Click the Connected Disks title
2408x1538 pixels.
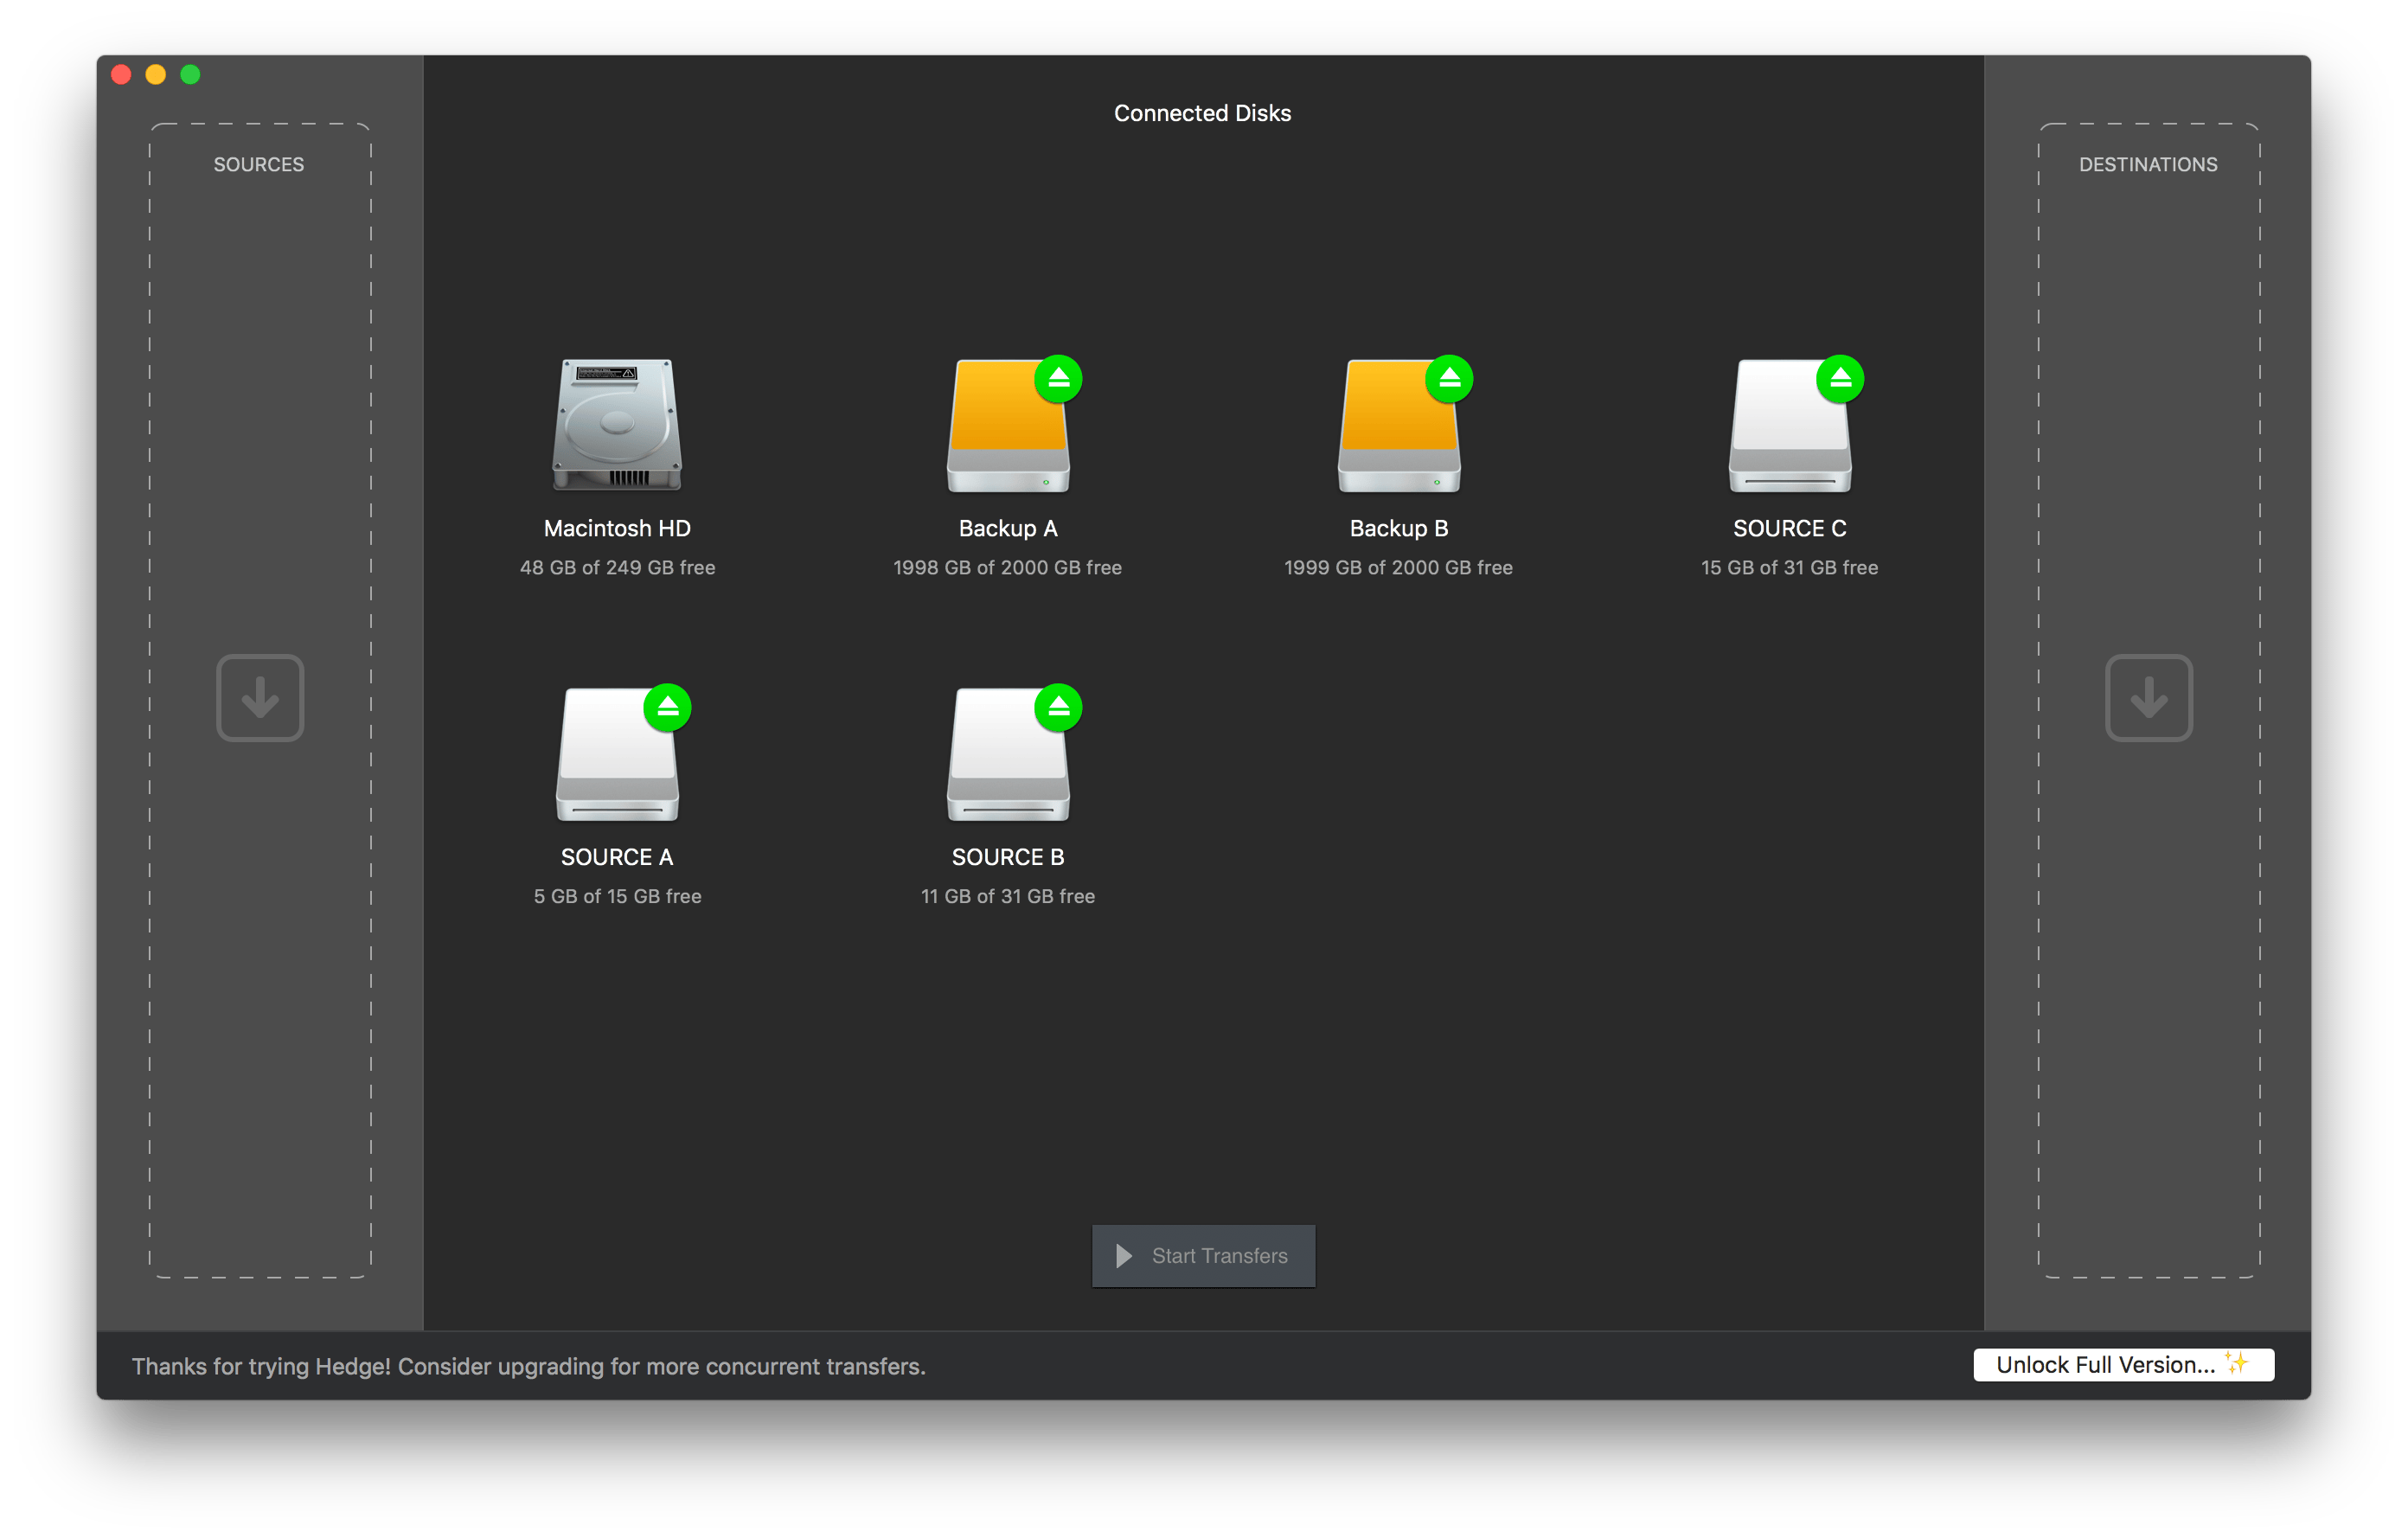tap(1203, 114)
